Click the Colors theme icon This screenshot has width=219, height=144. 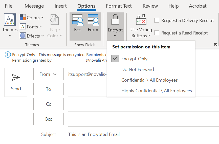click(23, 17)
